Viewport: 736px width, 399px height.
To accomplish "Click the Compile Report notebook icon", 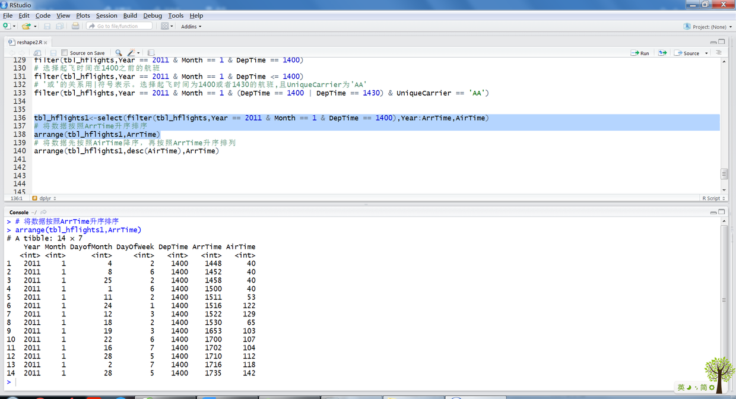I will coord(151,53).
